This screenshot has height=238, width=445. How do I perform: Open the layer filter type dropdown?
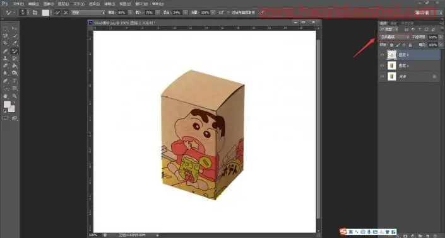coord(389,29)
